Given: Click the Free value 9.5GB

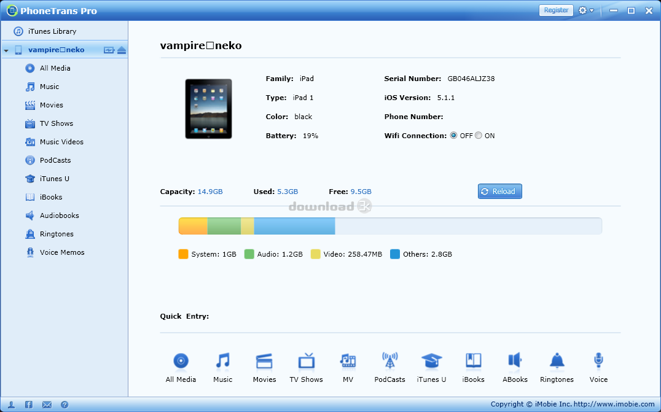Looking at the screenshot, I should click(361, 192).
